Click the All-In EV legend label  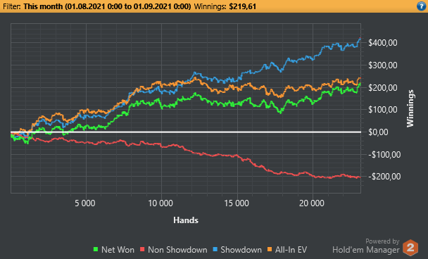(x=291, y=250)
